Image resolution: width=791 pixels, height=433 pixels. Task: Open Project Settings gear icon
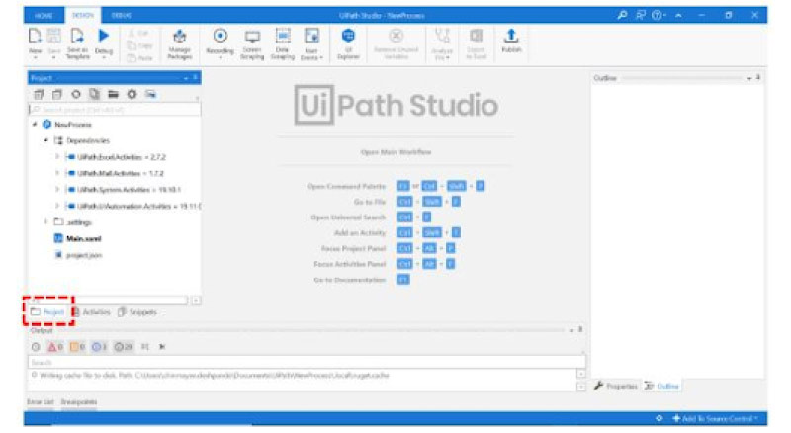(132, 94)
